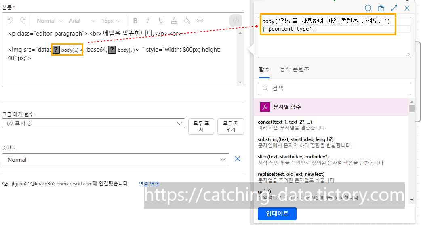Redo the last edit in body editor
Screen dimensions: 421x225
click(x=23, y=21)
